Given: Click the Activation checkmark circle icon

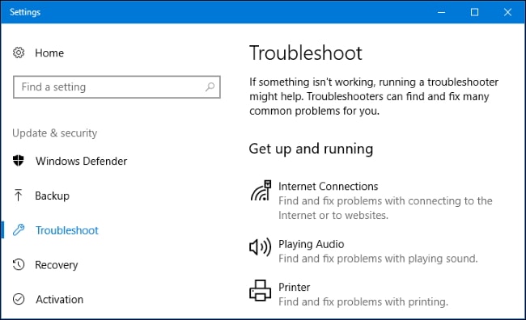Looking at the screenshot, I should point(19,299).
